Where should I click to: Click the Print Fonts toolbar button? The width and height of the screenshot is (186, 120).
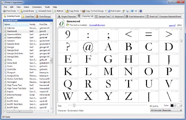10,11
